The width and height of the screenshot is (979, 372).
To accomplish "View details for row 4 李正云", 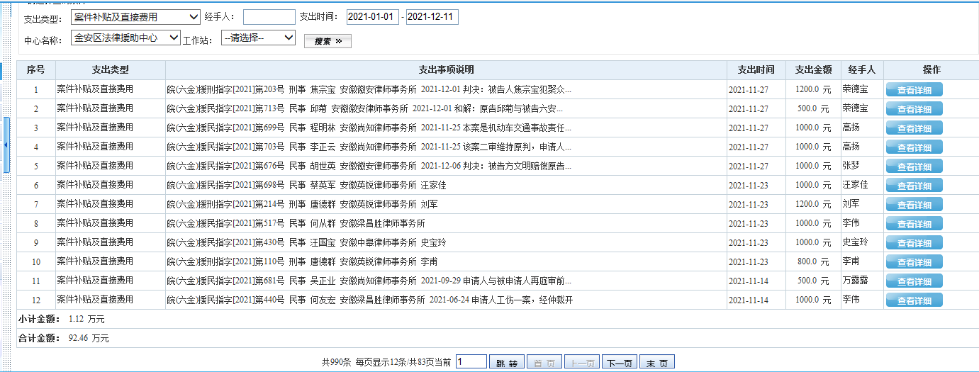I will (x=914, y=147).
